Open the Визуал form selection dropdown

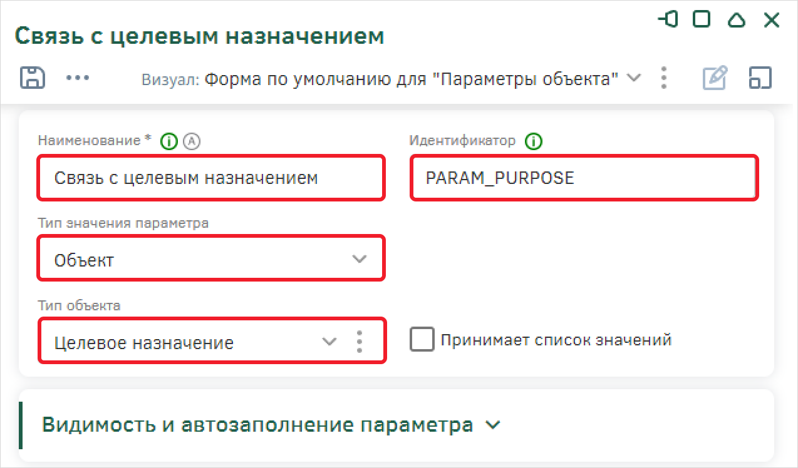pyautogui.click(x=634, y=78)
